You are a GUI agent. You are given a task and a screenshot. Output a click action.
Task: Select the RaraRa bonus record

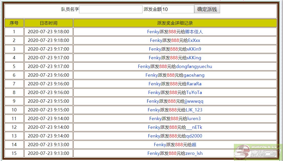[x=175, y=84]
